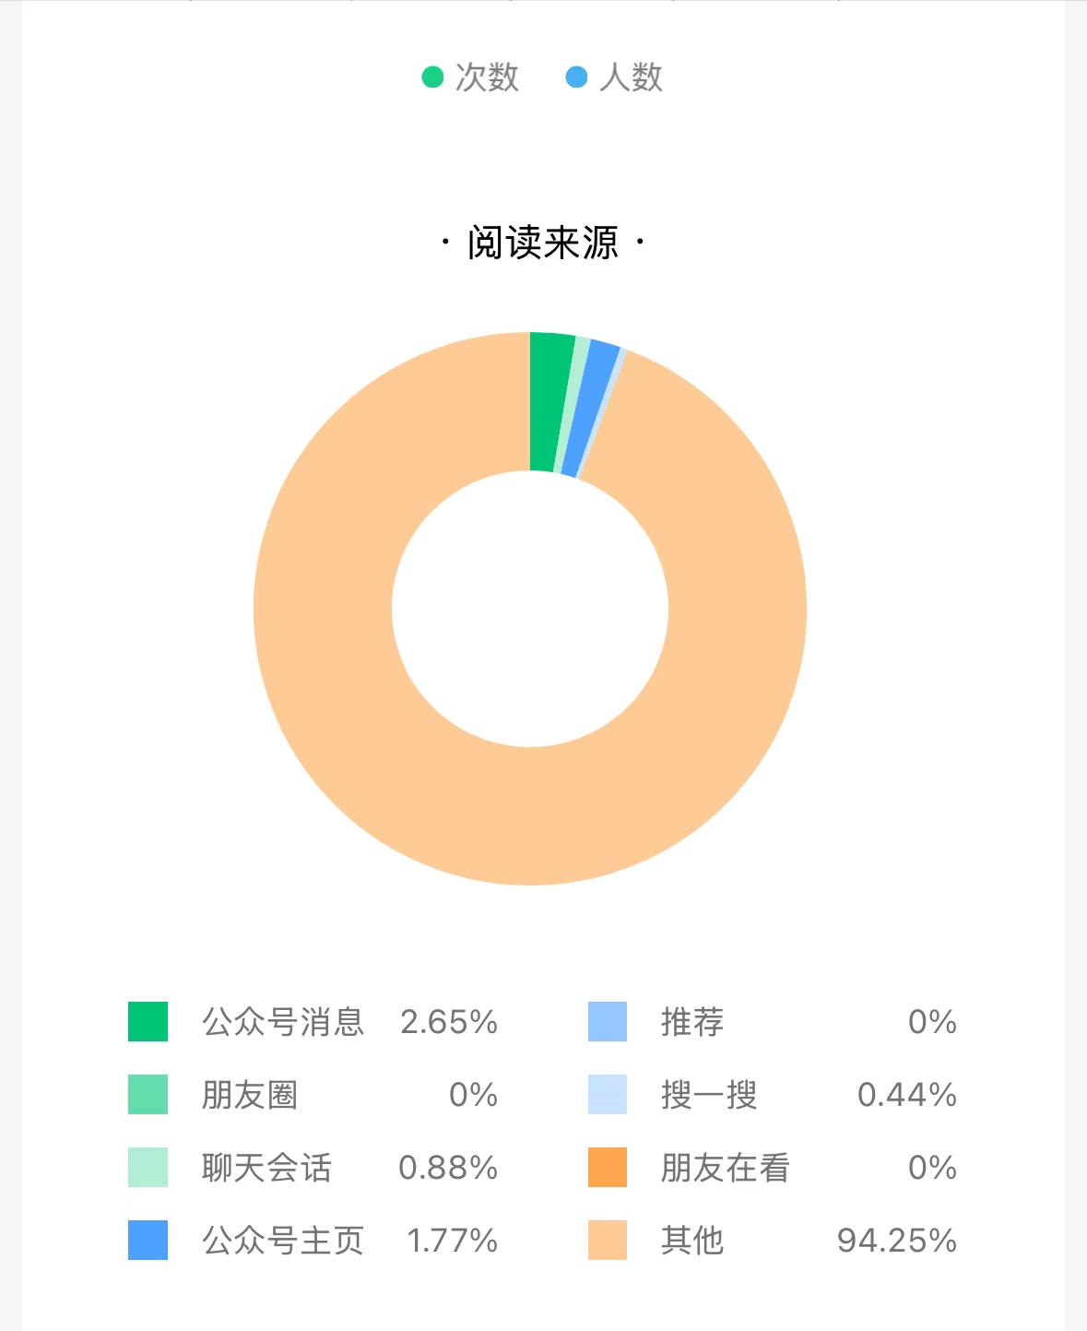Screen dimensions: 1087x1331
Task: Click the 次数 legend label
Action: [487, 77]
